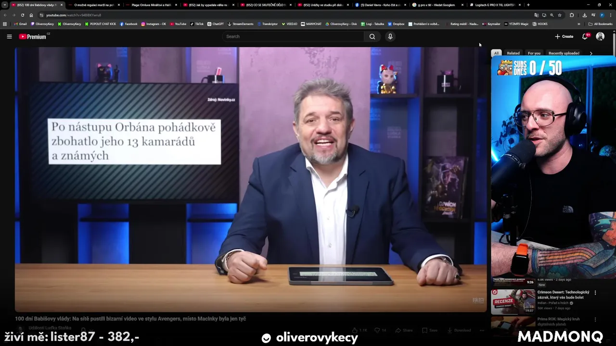Open options for the Prima ROK video

[x=595, y=320]
